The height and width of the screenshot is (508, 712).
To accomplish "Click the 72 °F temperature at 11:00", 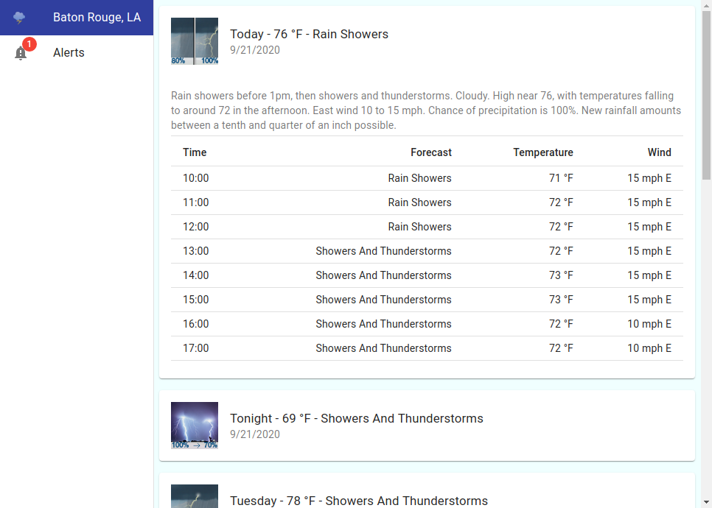I will [x=561, y=202].
